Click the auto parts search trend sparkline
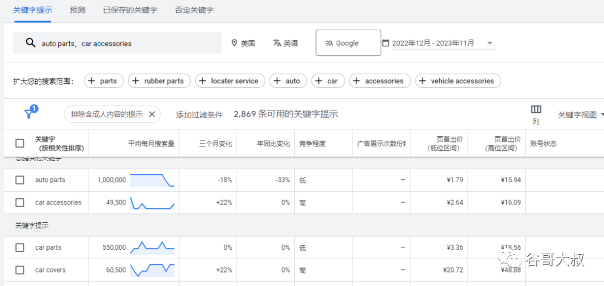 [x=152, y=180]
